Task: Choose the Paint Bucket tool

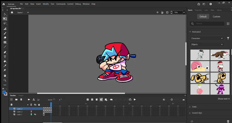Action: click(x=5, y=61)
